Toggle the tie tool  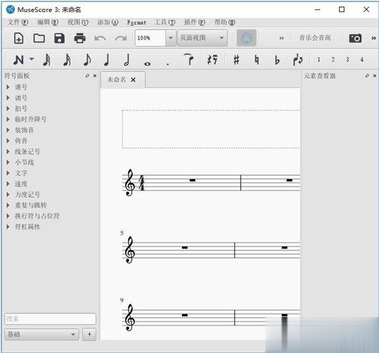point(189,59)
